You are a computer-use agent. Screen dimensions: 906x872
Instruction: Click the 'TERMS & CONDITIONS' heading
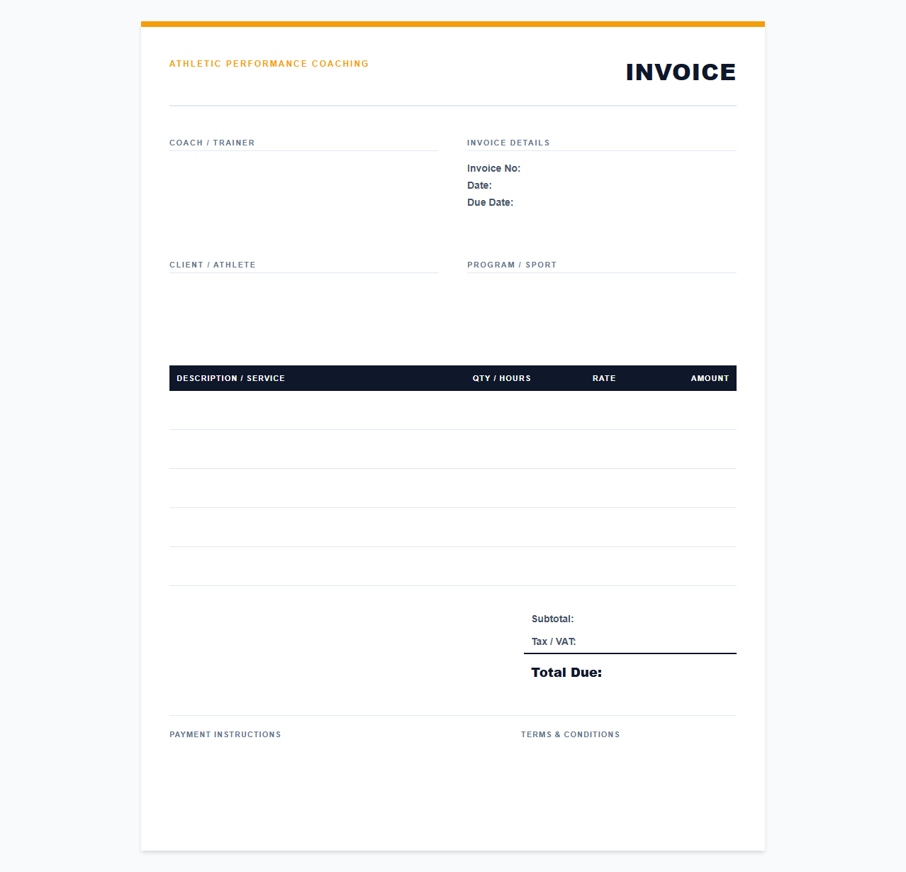coord(571,734)
